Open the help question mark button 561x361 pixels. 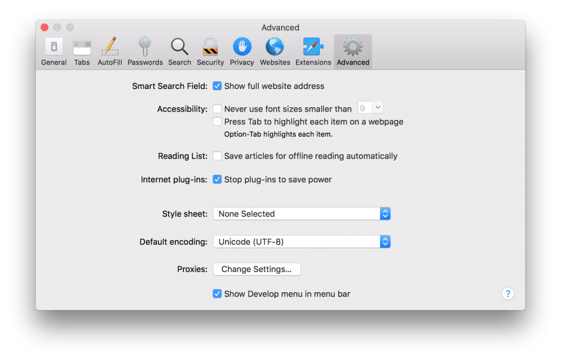(508, 294)
